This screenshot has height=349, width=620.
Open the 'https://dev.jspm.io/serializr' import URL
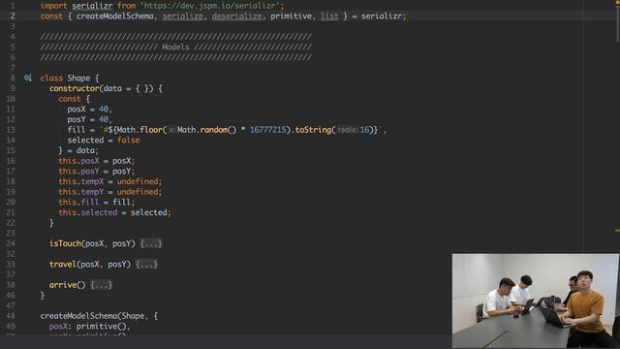pos(210,6)
